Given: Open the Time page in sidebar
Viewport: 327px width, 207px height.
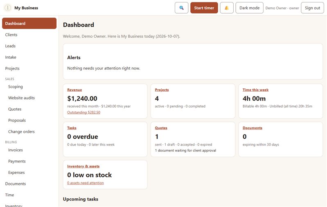Looking at the screenshot, I should click(x=29, y=195).
